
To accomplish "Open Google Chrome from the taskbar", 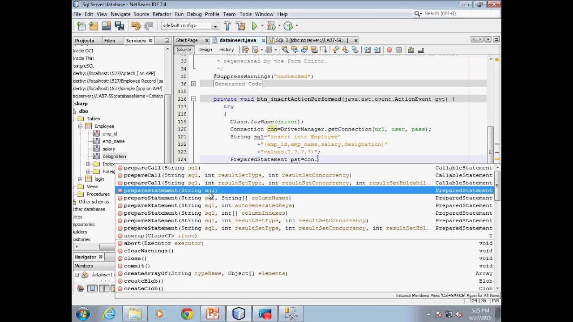I will pyautogui.click(x=187, y=314).
